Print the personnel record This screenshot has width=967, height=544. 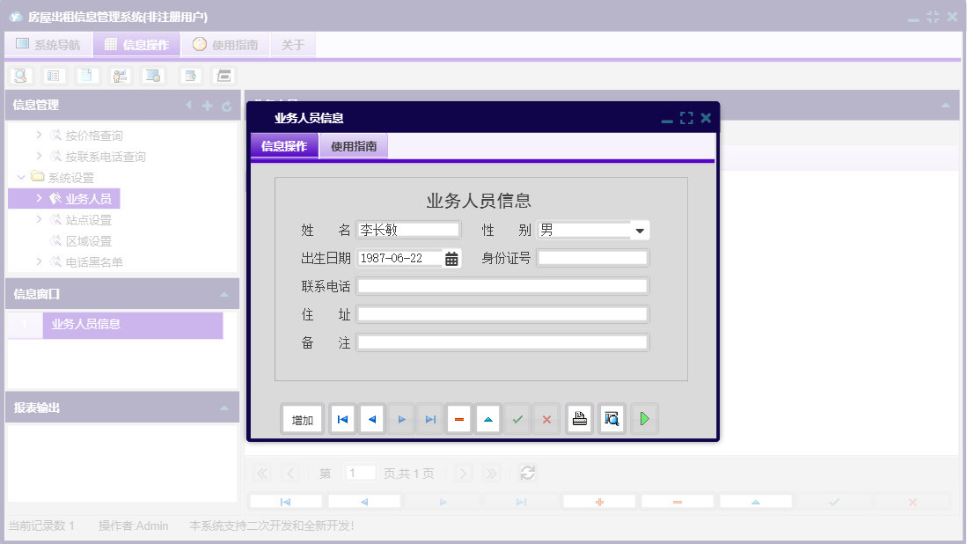pyautogui.click(x=579, y=419)
